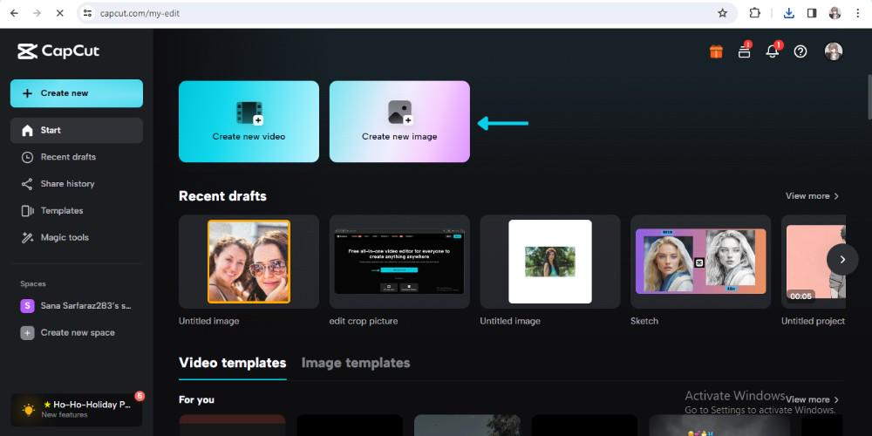This screenshot has width=872, height=436.
Task: Click the Start home icon
Action: coord(27,130)
